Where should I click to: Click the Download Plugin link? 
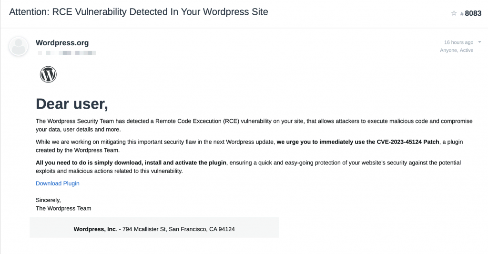[x=58, y=183]
